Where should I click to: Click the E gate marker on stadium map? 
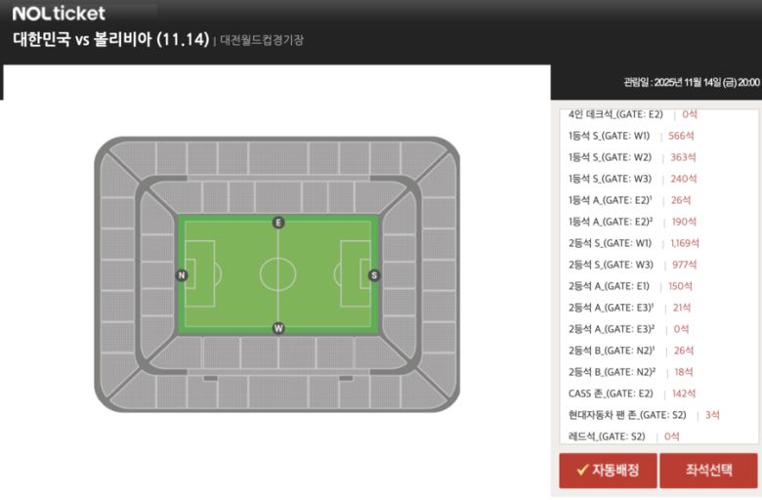click(x=278, y=223)
